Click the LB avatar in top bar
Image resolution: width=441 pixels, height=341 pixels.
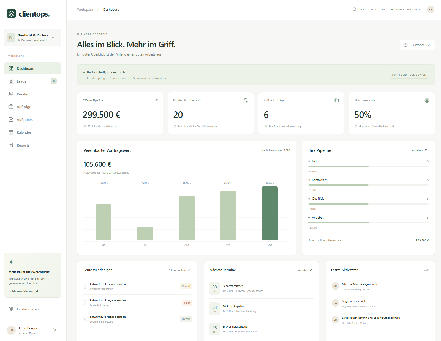[x=431, y=9]
